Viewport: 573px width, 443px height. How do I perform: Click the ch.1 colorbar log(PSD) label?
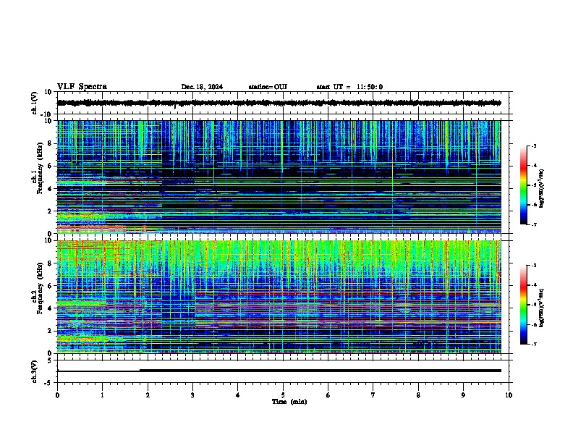(x=541, y=188)
